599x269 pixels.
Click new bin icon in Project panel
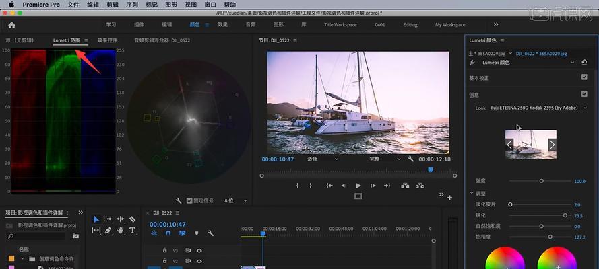[75, 236]
